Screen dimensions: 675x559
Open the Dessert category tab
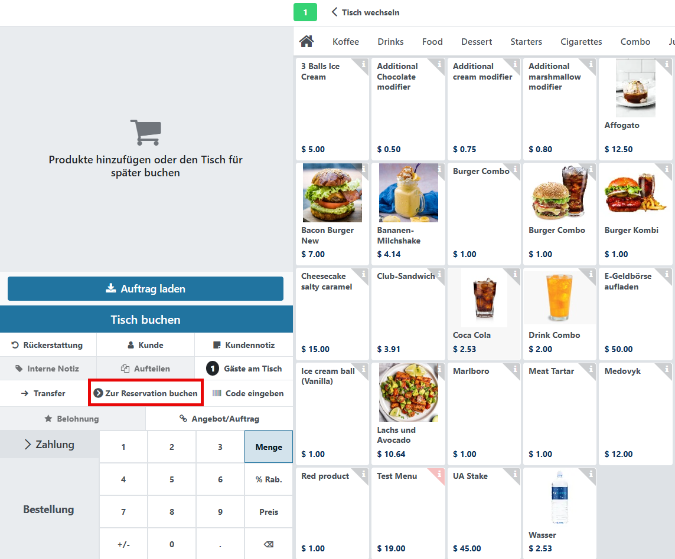(477, 42)
